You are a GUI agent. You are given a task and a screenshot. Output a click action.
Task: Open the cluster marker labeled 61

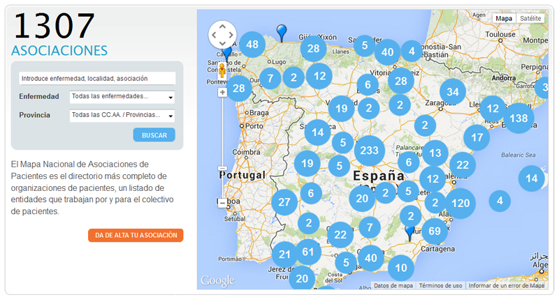[x=307, y=252]
